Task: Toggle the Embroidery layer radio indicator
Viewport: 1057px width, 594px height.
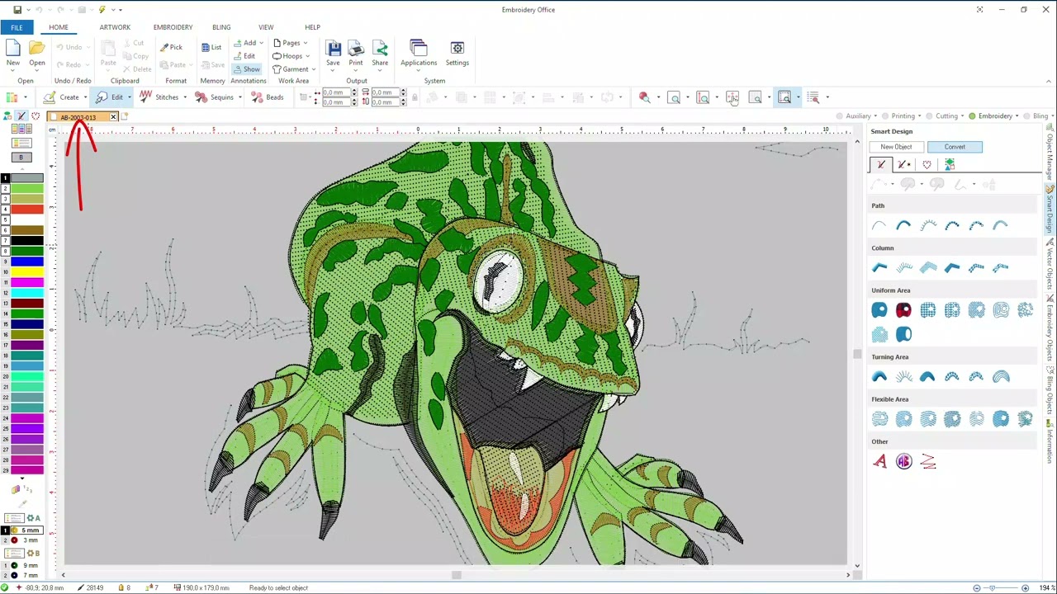Action: tap(972, 116)
